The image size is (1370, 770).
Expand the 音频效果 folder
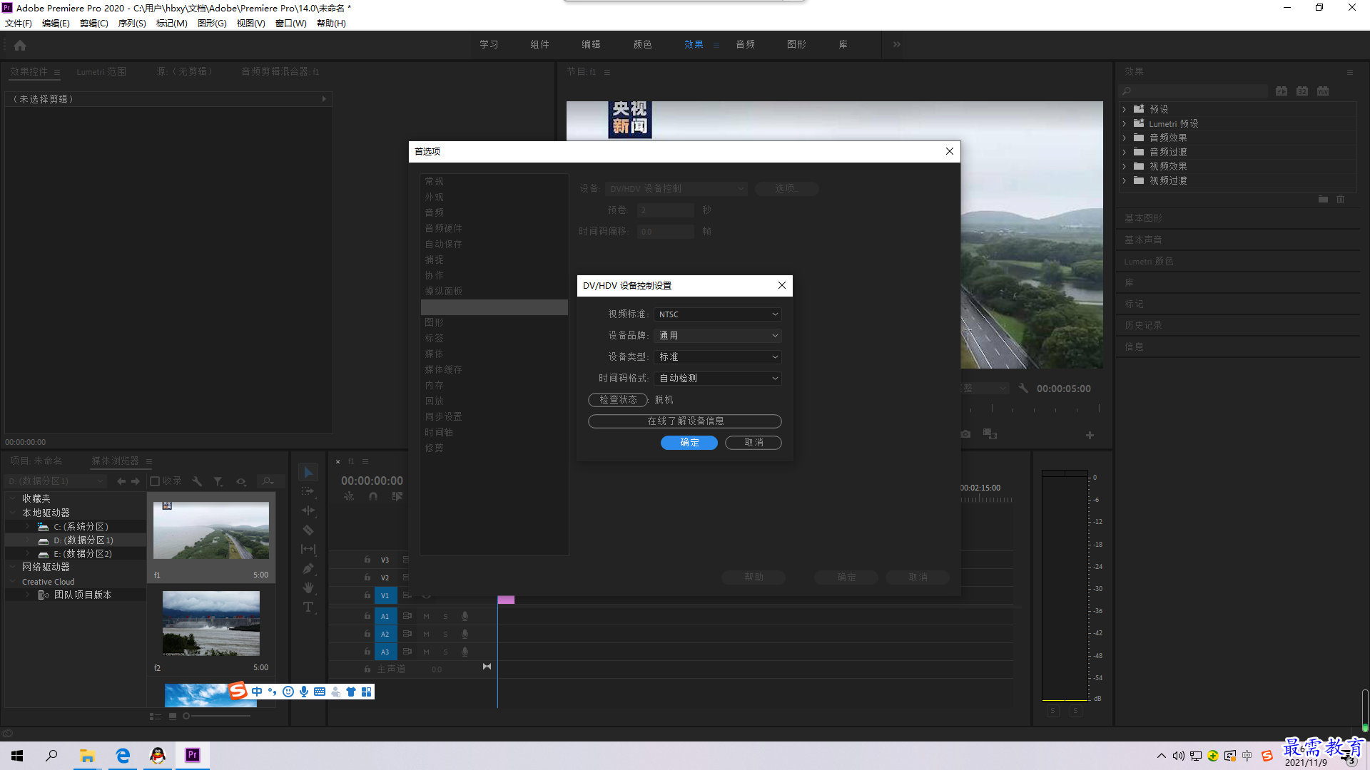[1125, 138]
